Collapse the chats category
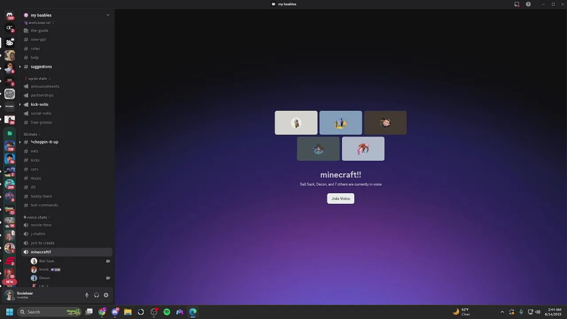The width and height of the screenshot is (567, 319). point(32,134)
